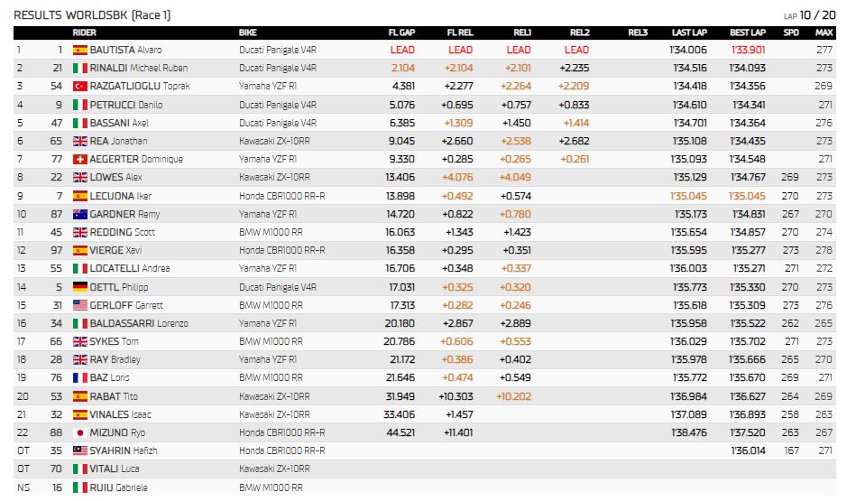Click the Swiss flag beside AEGERTER

click(x=80, y=160)
